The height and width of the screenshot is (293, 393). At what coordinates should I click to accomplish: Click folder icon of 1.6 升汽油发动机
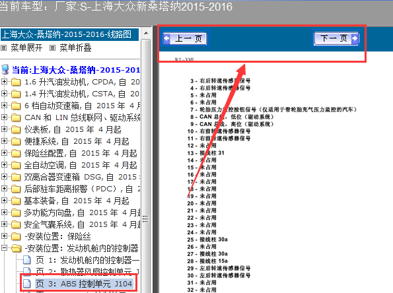coord(16,82)
